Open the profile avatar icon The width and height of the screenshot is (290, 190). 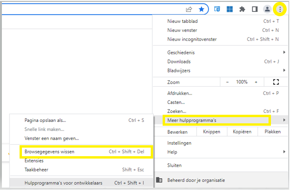tap(267, 9)
